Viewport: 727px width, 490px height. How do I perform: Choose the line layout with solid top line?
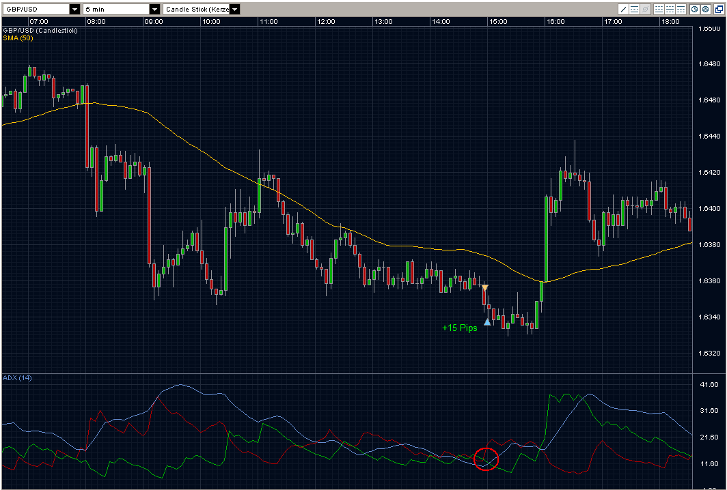point(681,10)
